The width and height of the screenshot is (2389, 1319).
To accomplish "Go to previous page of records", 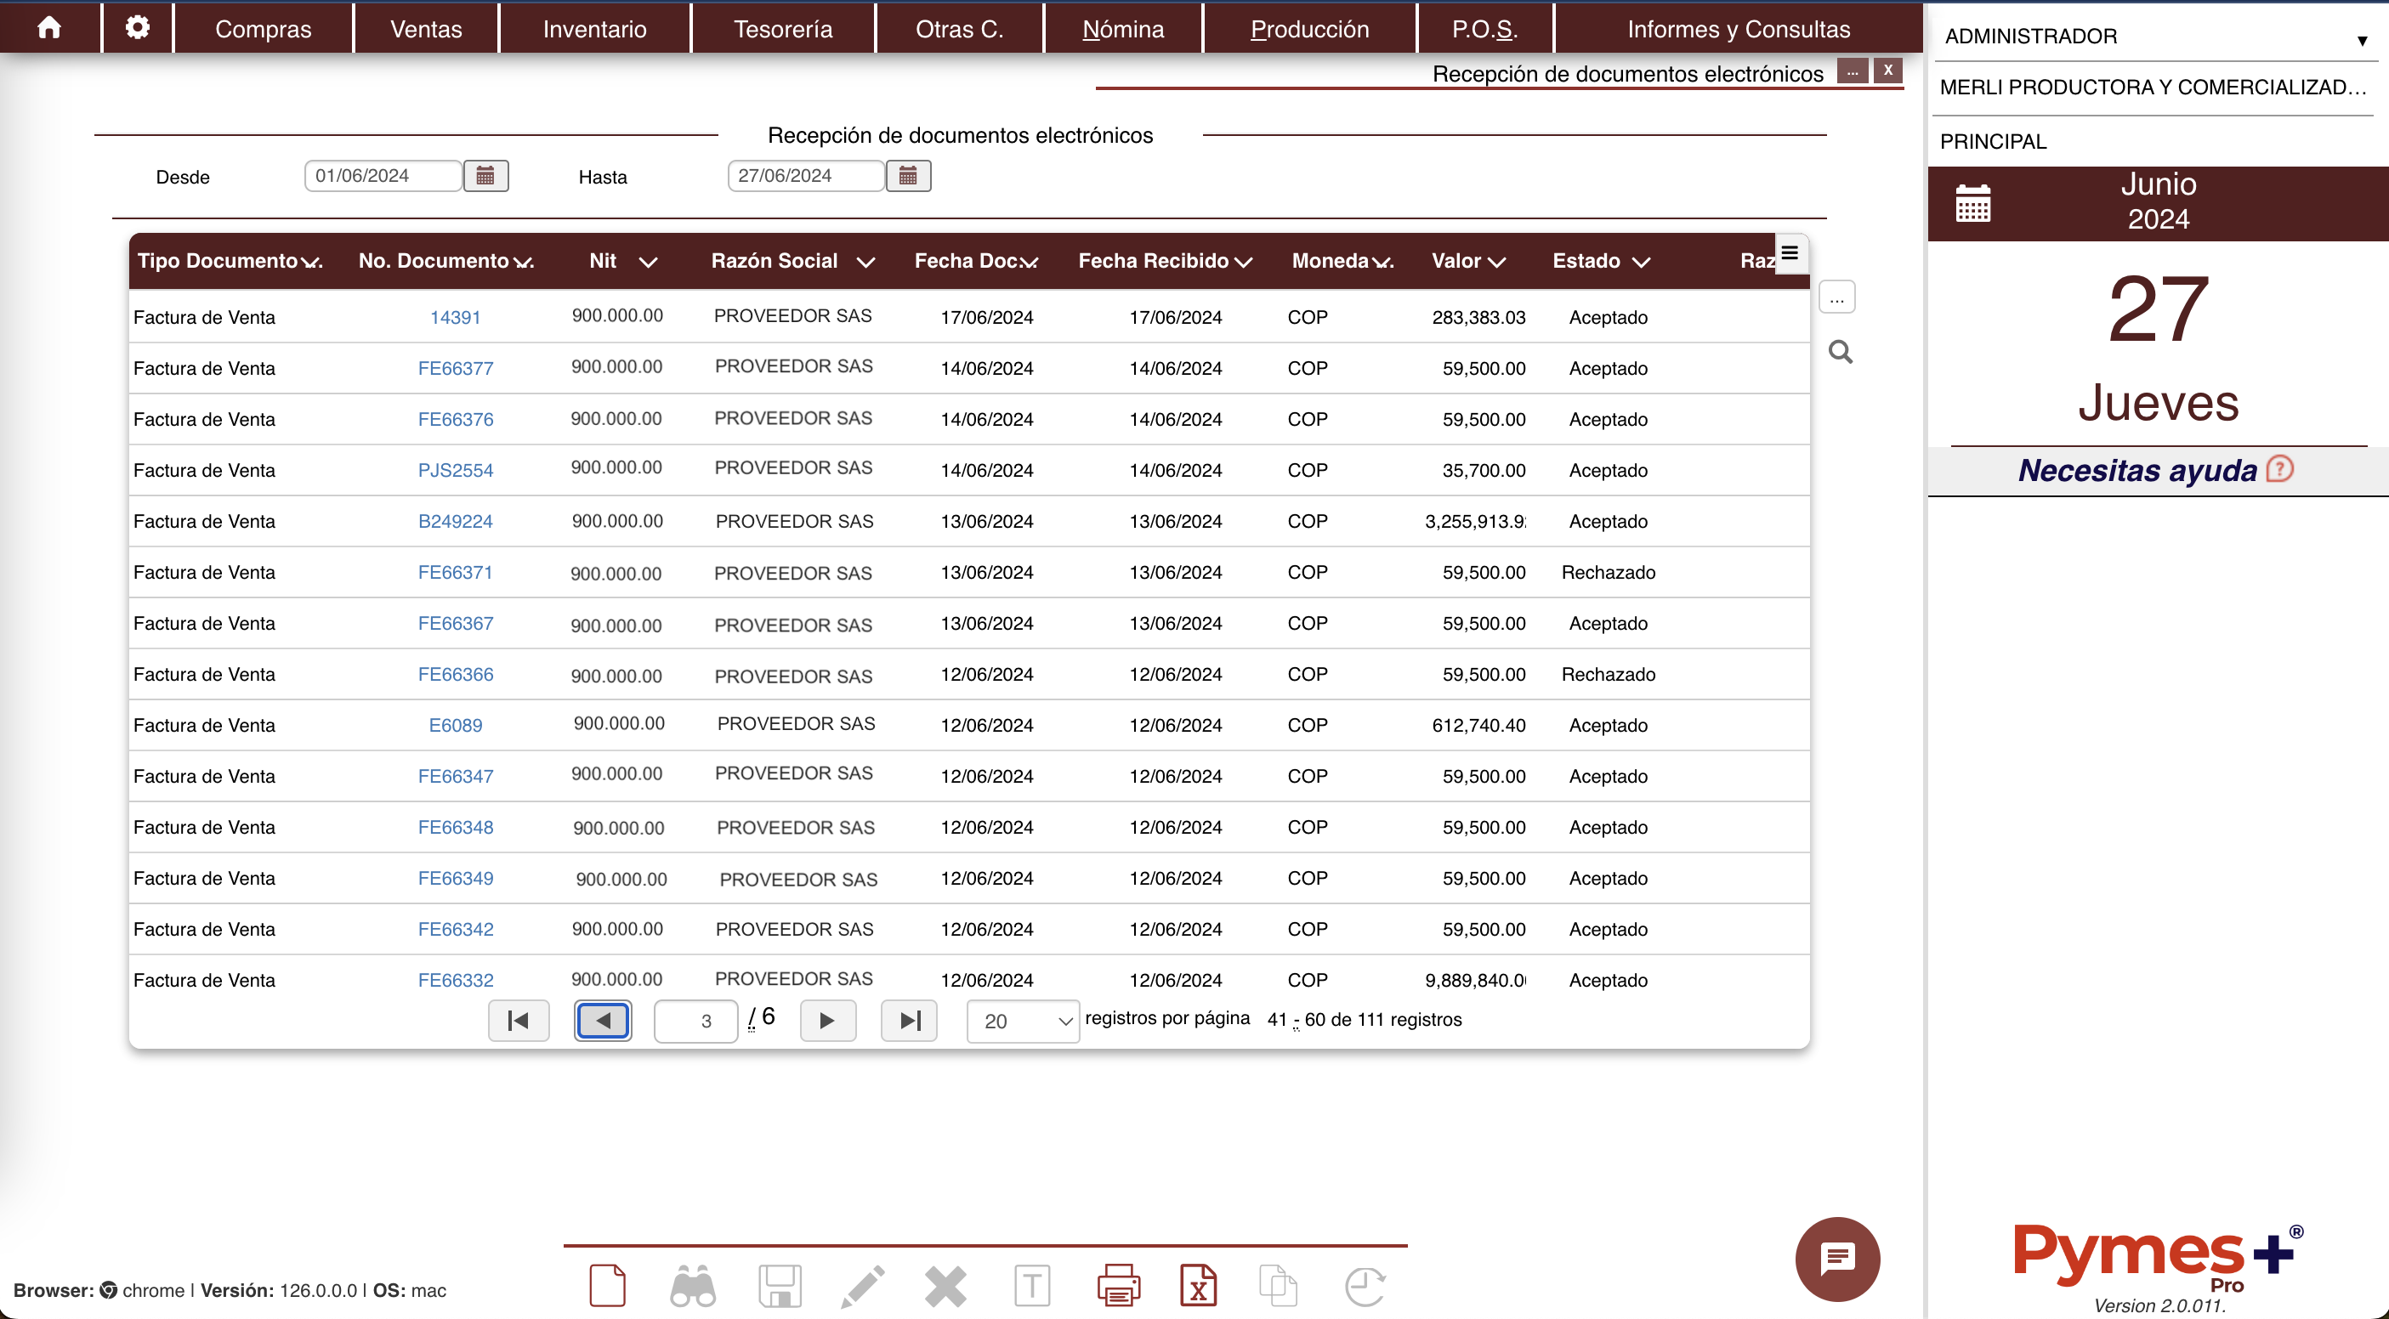I will coord(603,1021).
